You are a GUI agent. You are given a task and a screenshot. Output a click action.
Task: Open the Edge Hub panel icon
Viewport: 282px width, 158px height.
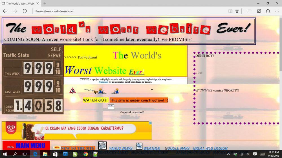point(250,11)
